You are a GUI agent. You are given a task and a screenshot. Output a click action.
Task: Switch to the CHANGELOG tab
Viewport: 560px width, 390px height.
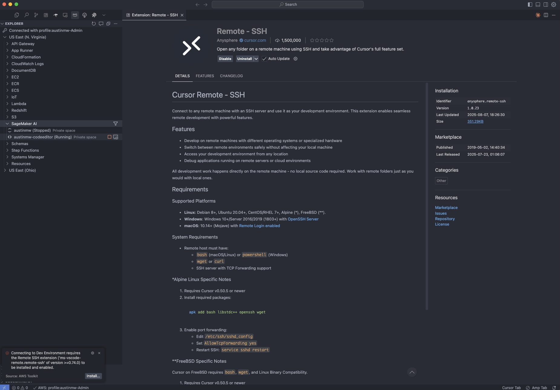[231, 76]
